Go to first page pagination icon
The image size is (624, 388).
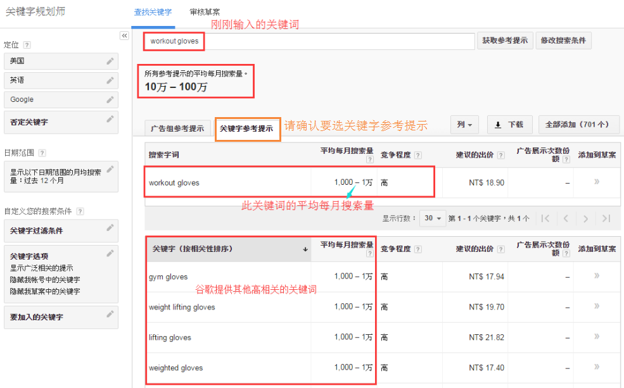pyautogui.click(x=545, y=218)
